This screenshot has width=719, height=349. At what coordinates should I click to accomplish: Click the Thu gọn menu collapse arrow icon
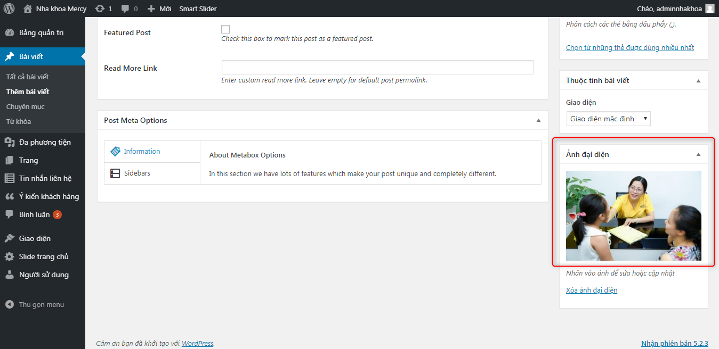pyautogui.click(x=10, y=305)
